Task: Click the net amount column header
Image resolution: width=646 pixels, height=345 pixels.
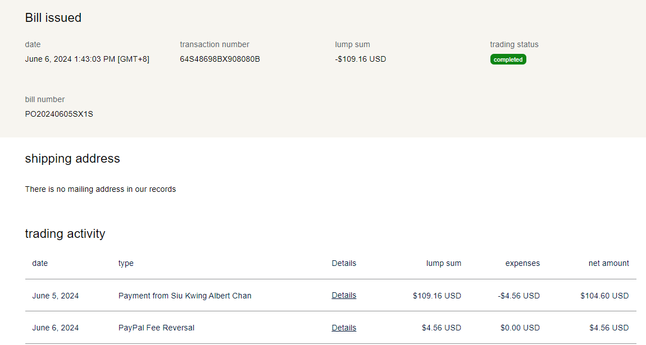Action: (608, 263)
